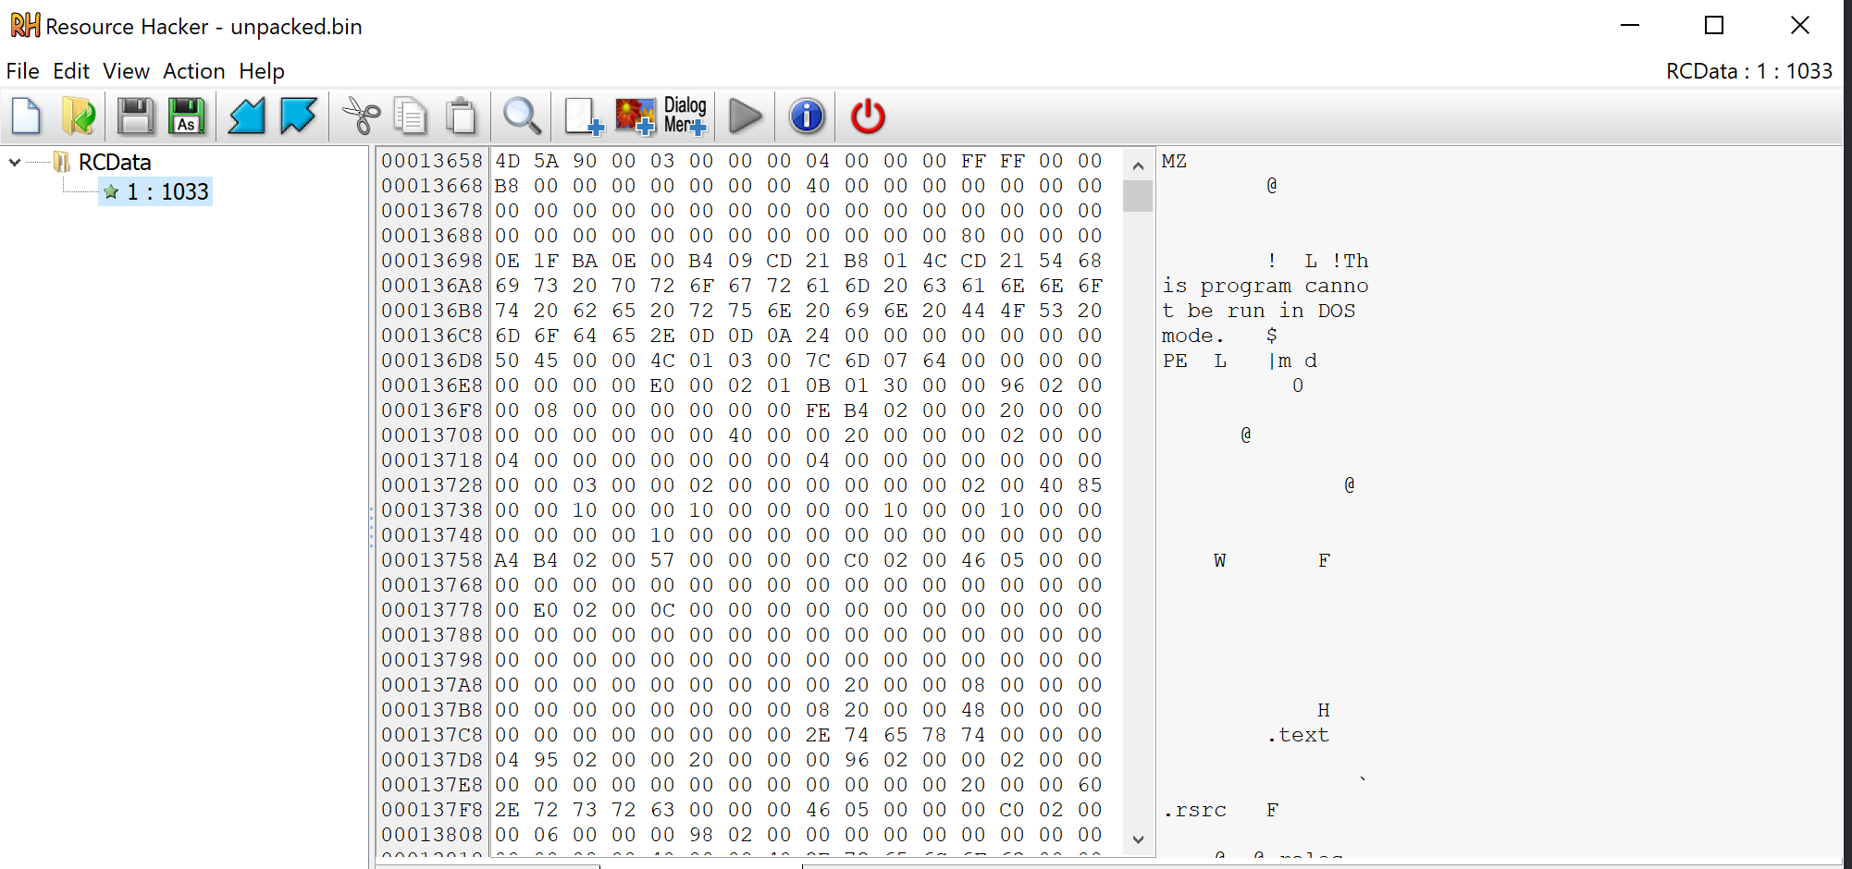Copy using the toolbar copy icon
The height and width of the screenshot is (869, 1852).
coord(410,116)
